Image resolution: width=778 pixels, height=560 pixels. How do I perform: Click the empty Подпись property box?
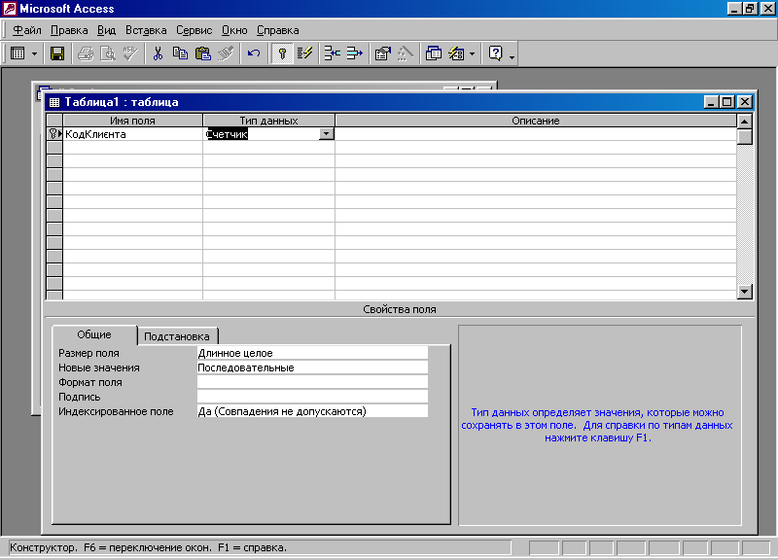pyautogui.click(x=312, y=397)
